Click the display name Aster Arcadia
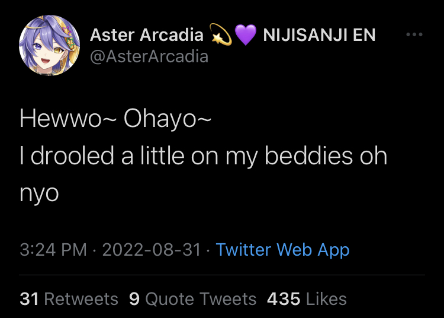Viewport: 444px width, 318px height. pos(146,35)
